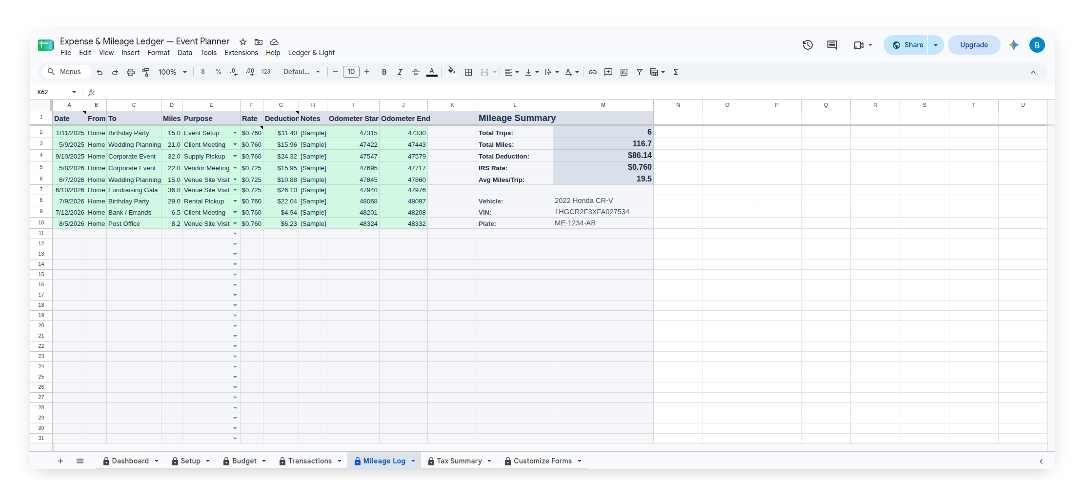
Task: Open the text color picker
Action: click(x=432, y=72)
